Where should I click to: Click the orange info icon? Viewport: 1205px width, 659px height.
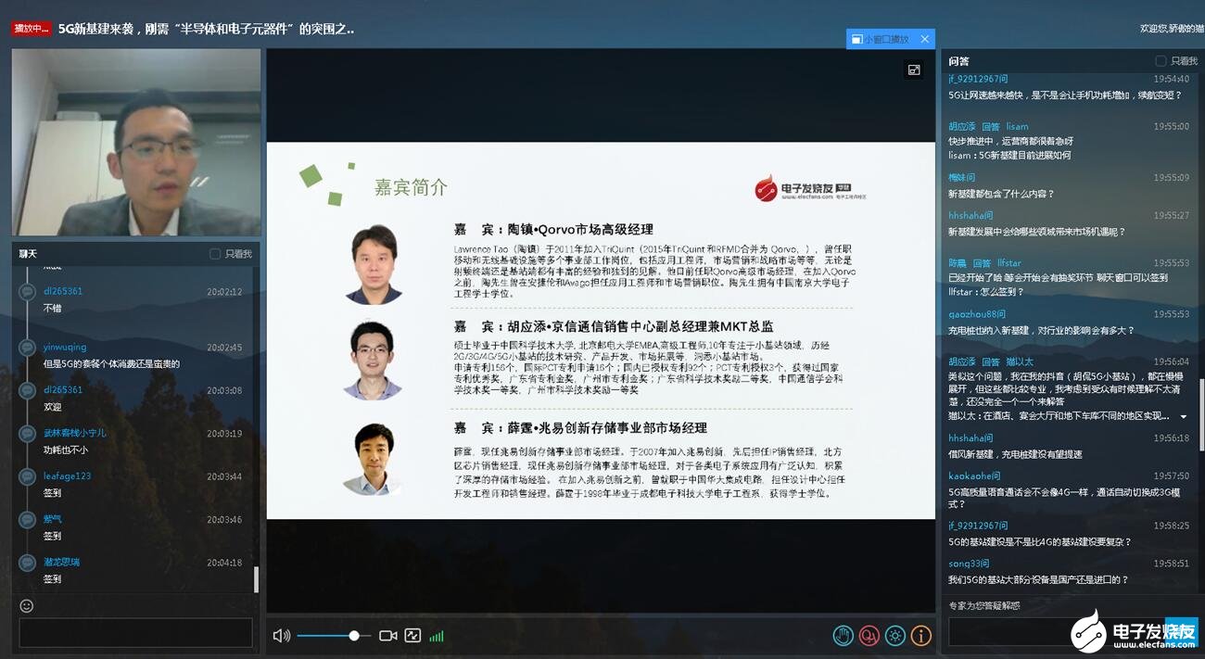(920, 636)
